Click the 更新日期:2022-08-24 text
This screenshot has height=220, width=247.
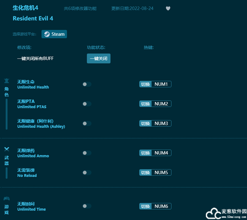[x=132, y=8]
